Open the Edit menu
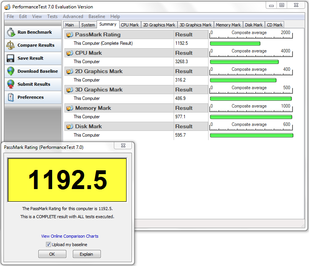Image resolution: width=309 pixels, height=266 pixels. pyautogui.click(x=23, y=16)
